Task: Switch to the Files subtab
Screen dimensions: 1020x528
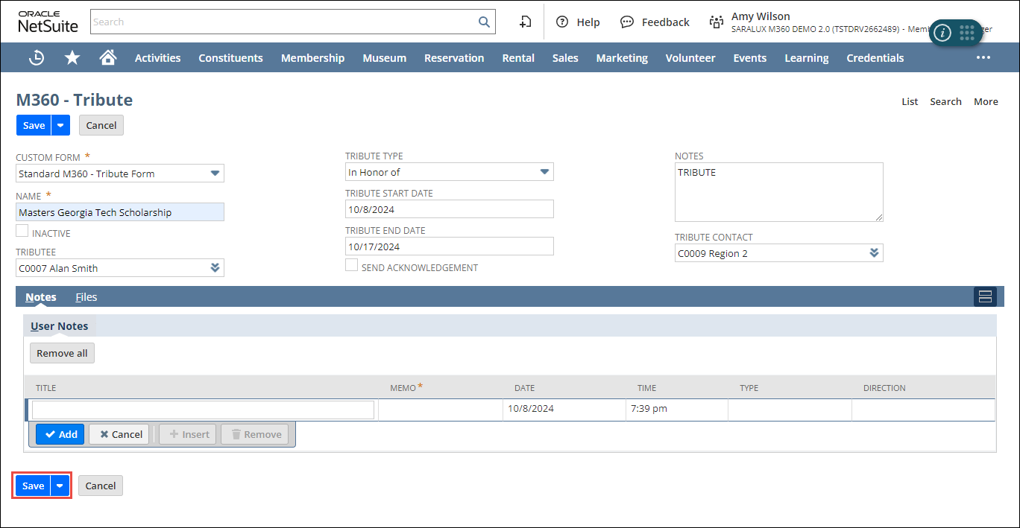Action: click(86, 296)
